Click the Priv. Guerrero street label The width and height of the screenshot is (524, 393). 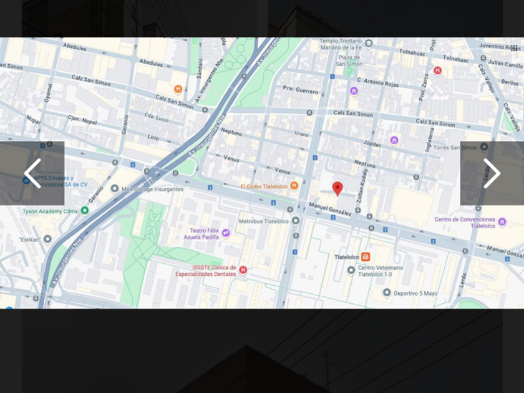pos(301,90)
